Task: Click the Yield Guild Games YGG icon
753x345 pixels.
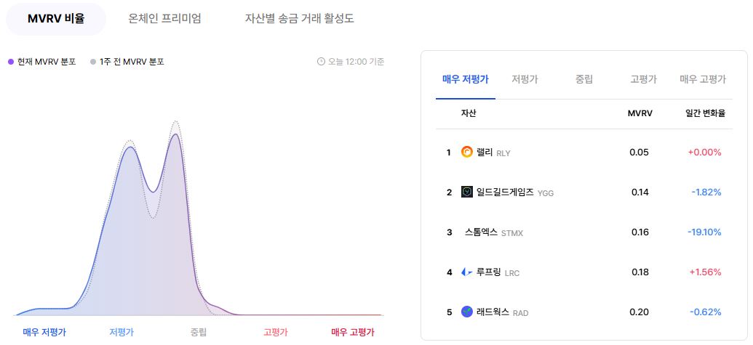Action: (x=467, y=192)
